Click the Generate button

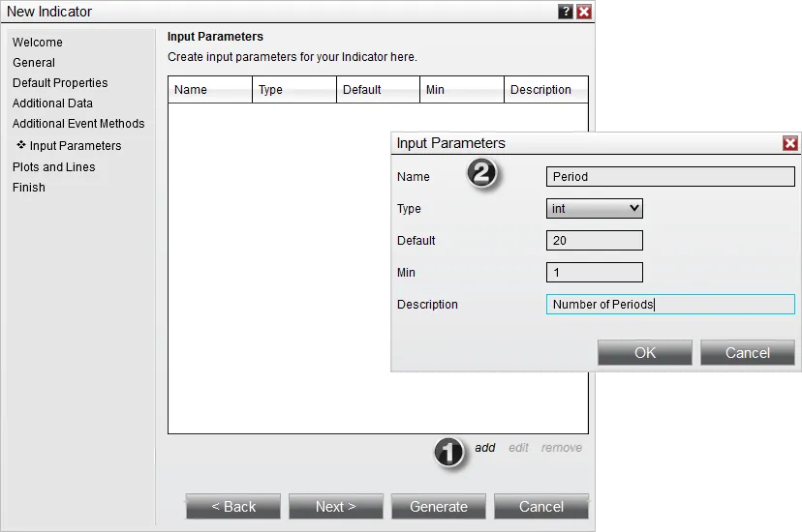pos(439,507)
